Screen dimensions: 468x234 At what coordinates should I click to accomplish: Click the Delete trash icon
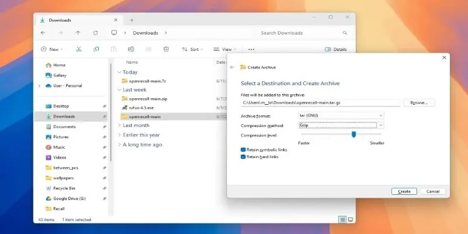166,49
